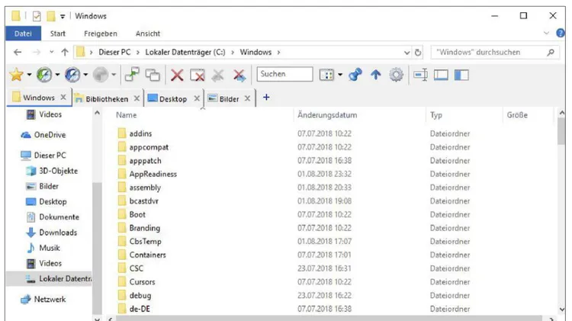Click the chevron after Windows in address bar
The height and width of the screenshot is (321, 572).
278,53
